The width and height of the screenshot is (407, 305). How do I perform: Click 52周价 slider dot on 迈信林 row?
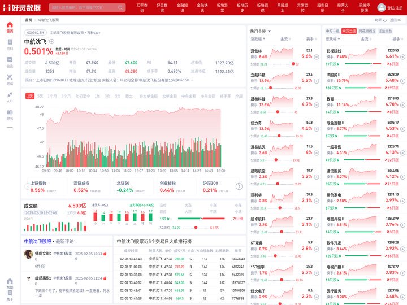pyautogui.click(x=293, y=64)
